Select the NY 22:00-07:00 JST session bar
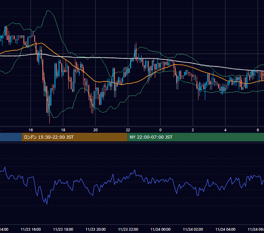The height and width of the screenshot is (233, 264). (x=195, y=137)
